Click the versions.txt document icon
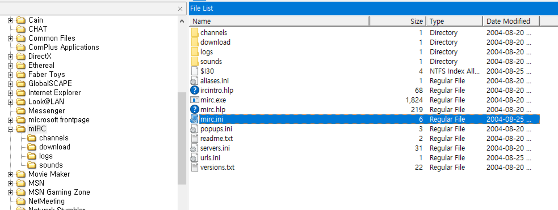The image size is (558, 210). click(x=194, y=167)
